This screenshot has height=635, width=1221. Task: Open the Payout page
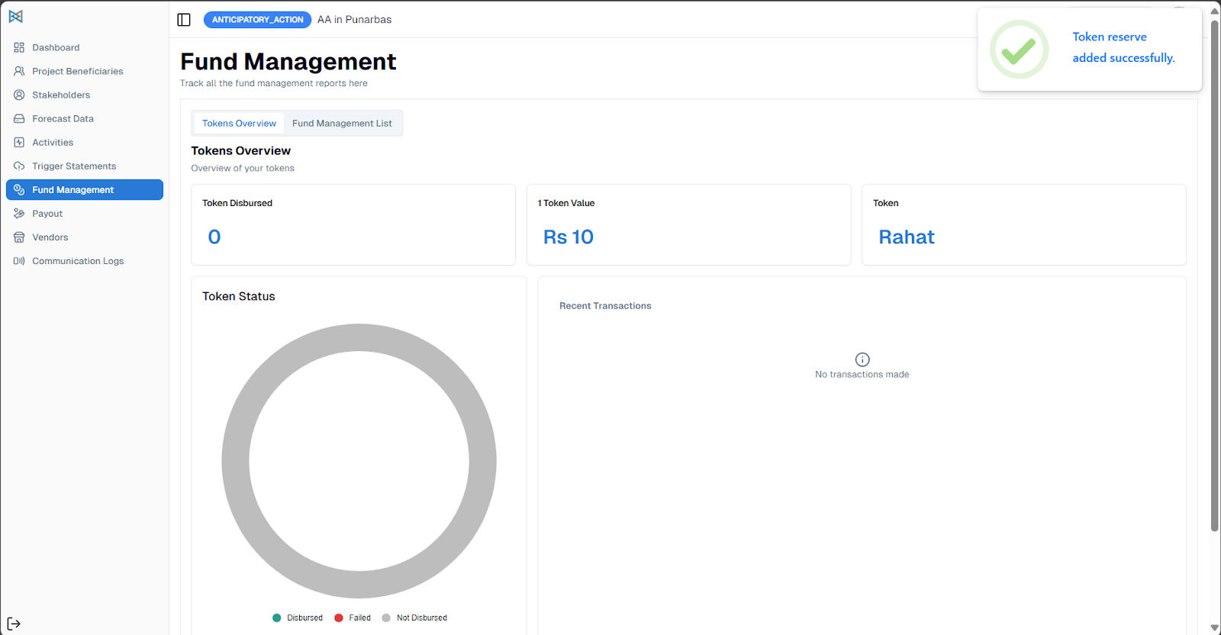85,213
